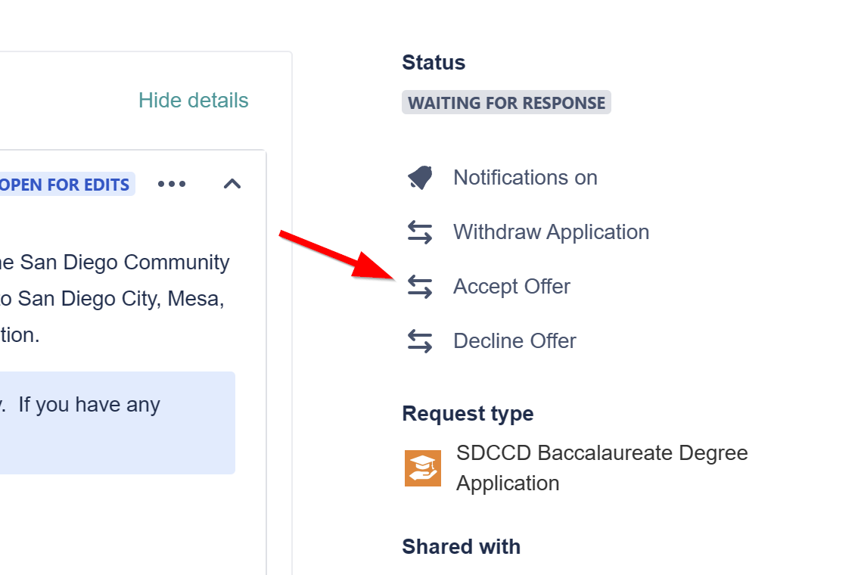Click the Request type heading
858x575 pixels.
tap(468, 414)
